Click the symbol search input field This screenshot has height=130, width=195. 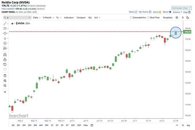[x=17, y=18]
